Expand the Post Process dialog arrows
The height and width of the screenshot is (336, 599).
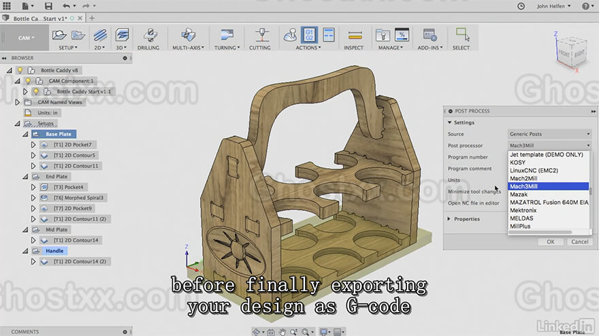tap(594, 111)
